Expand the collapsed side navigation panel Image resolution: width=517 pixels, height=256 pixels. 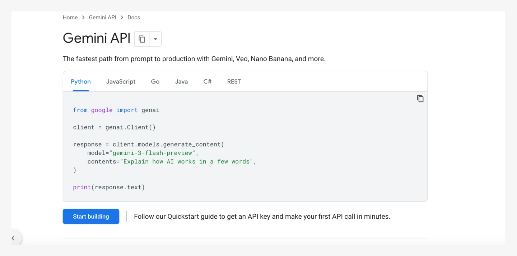click(x=13, y=238)
